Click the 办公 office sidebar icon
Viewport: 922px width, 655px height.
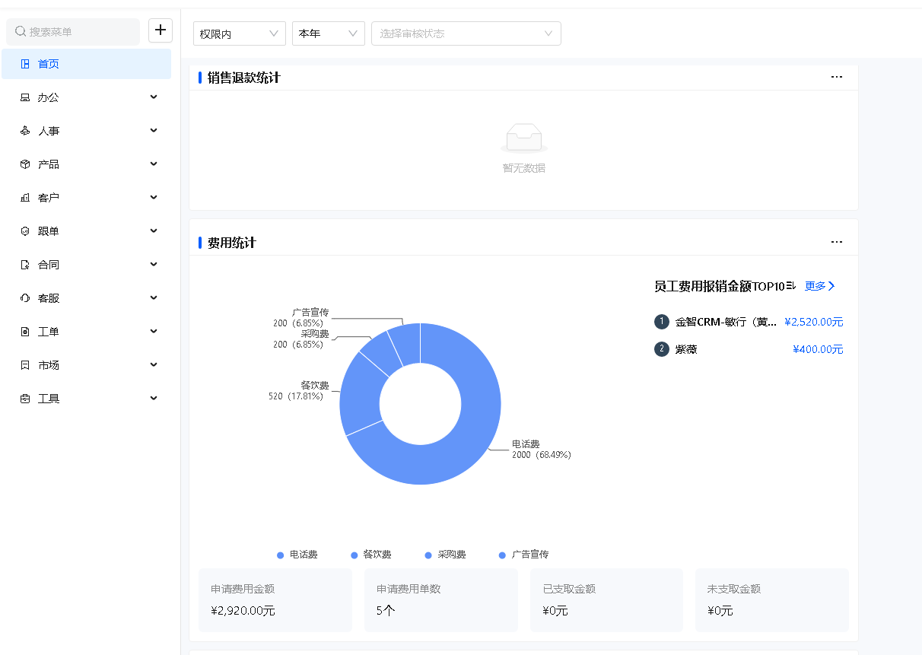point(25,97)
